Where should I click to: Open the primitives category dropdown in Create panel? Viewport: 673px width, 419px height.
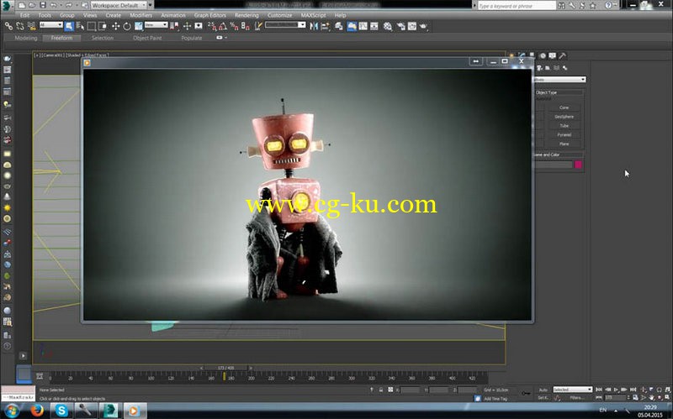pyautogui.click(x=559, y=80)
